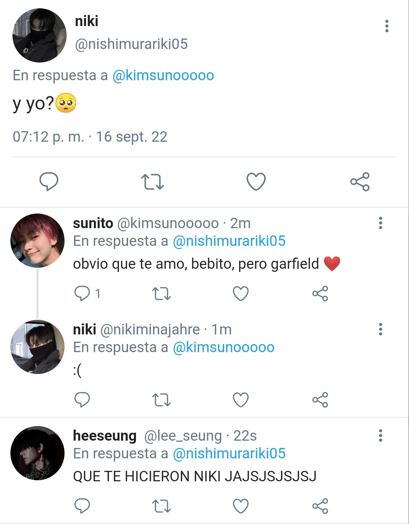Reply to heeseung's tweet
Viewport: 409px width, 524px height.
coord(82,506)
